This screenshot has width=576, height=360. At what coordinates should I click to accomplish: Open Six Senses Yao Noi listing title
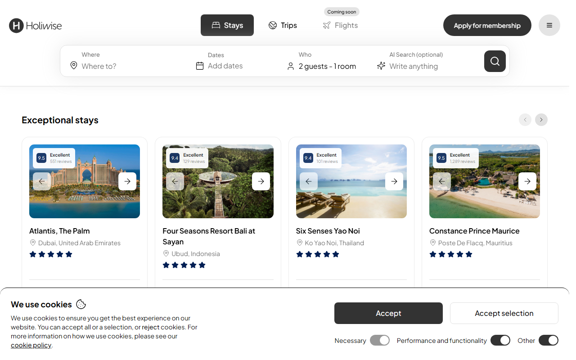(x=328, y=231)
